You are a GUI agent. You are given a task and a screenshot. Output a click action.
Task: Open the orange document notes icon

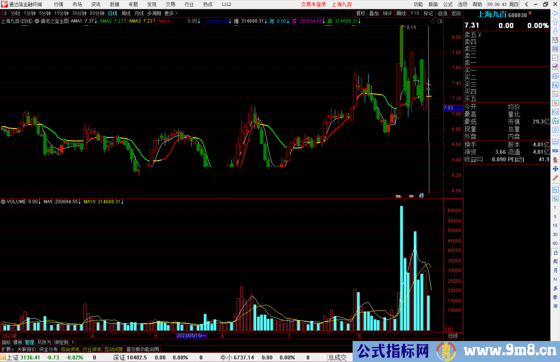tap(555, 103)
